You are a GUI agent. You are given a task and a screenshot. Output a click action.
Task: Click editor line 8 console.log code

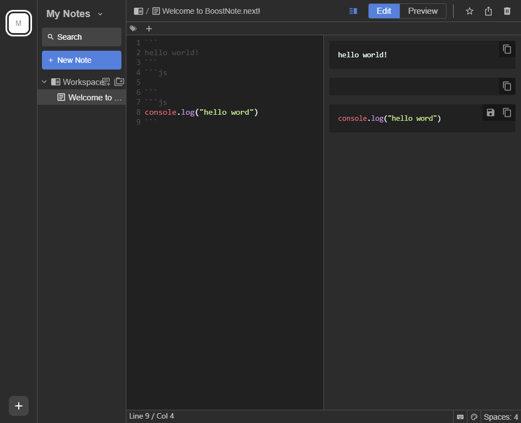pos(201,112)
